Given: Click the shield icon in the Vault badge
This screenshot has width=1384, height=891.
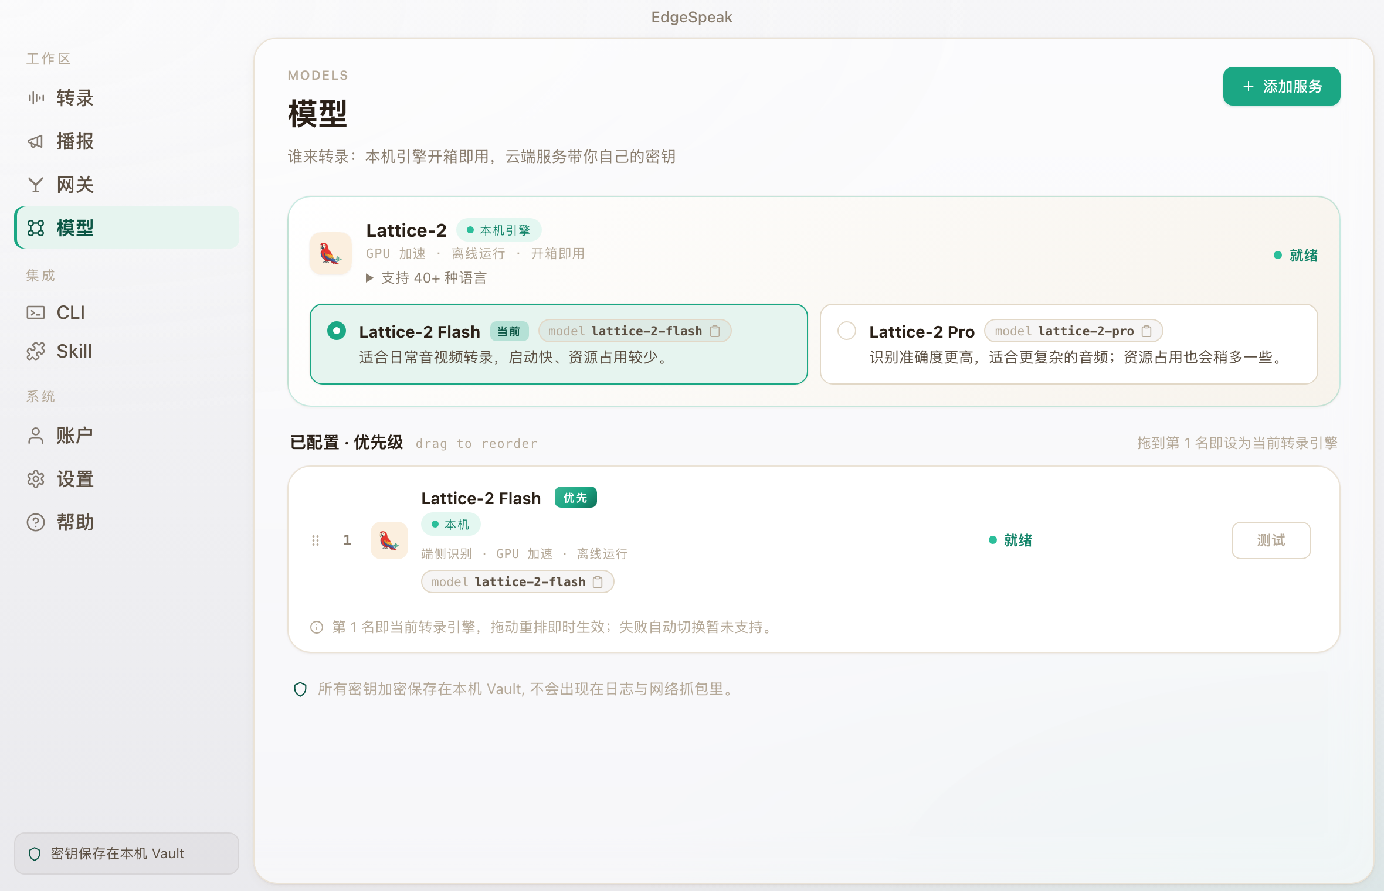Looking at the screenshot, I should [35, 853].
